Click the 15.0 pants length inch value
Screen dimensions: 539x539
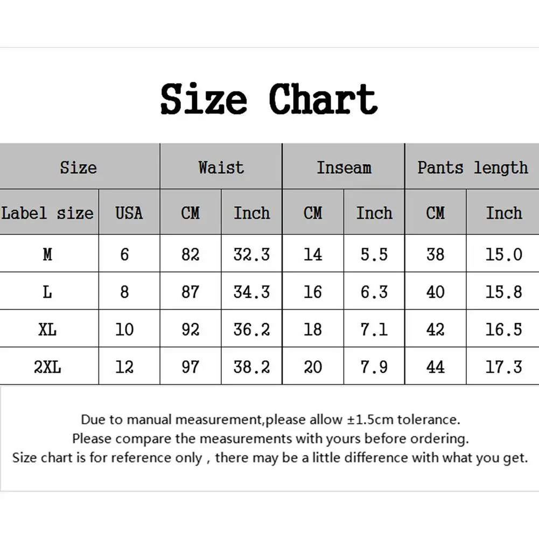[x=503, y=254]
